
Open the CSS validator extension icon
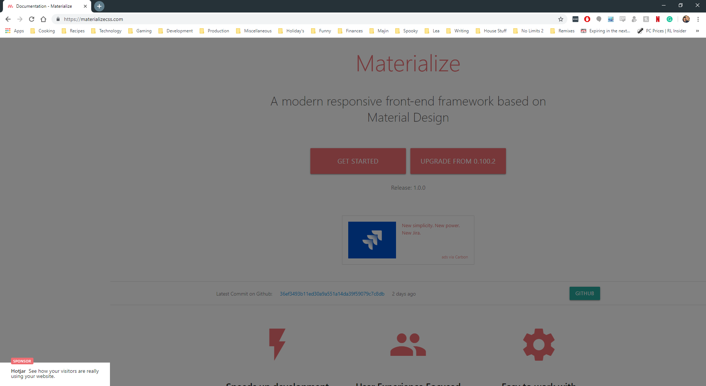point(623,19)
